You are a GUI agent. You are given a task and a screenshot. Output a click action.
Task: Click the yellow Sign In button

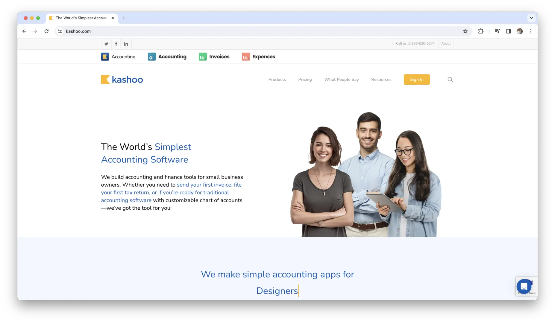(x=417, y=80)
